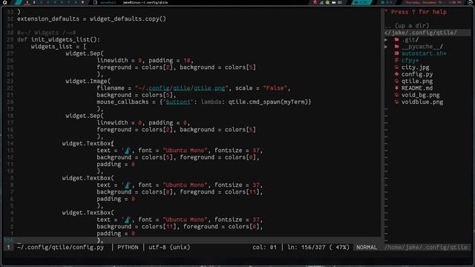The image size is (475, 267).
Task: Open voidblue.png in the file tree
Action: click(x=422, y=102)
